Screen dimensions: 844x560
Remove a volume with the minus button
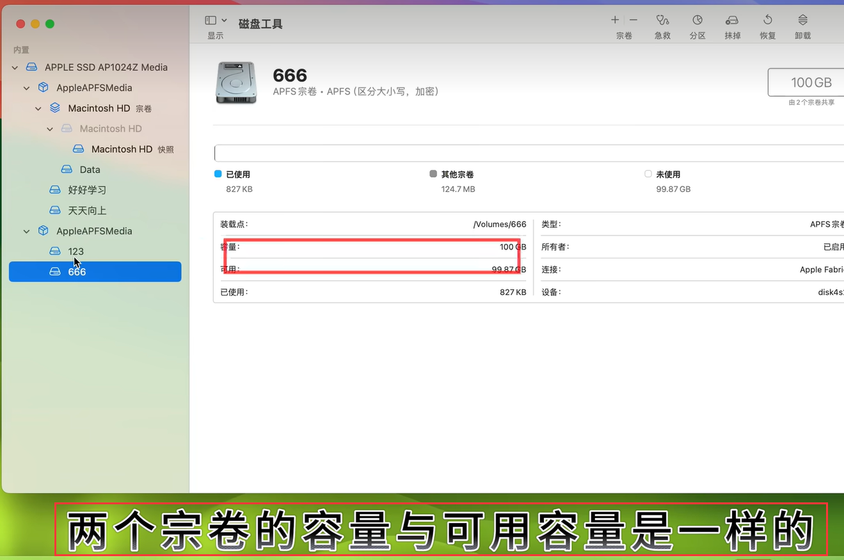click(633, 20)
